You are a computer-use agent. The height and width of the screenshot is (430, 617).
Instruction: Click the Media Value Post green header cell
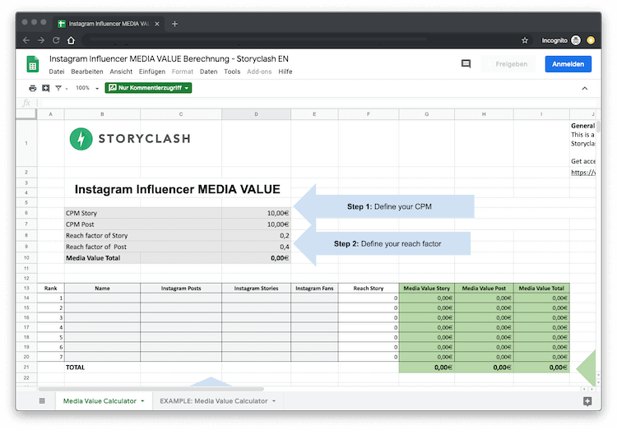click(484, 289)
